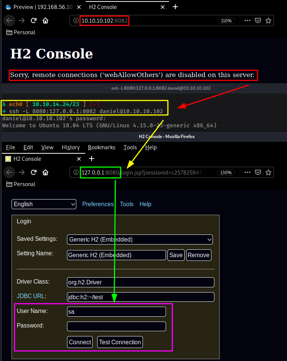Close H2 Console tab in lower window

pos(79,159)
